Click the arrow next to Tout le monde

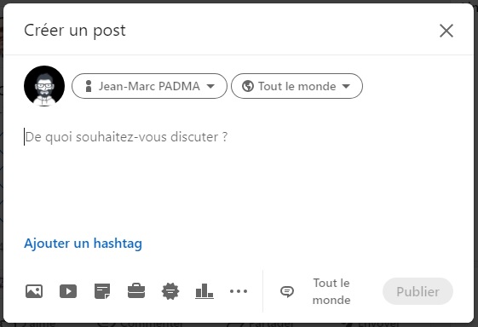(346, 86)
